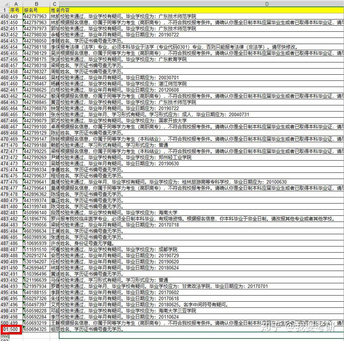Image resolution: width=344 pixels, height=341 pixels.
Task: Click the cell mentioning 郑州轻工业学院
Action: [202, 157]
